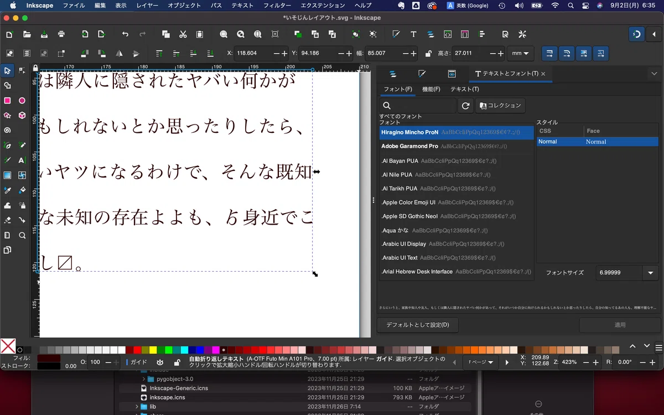This screenshot has height=415, width=664.
Task: Toggle move patterns with object option
Action: tap(601, 54)
